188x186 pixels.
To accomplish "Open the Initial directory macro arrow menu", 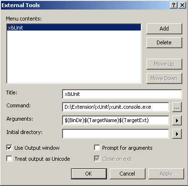I will (177, 134).
